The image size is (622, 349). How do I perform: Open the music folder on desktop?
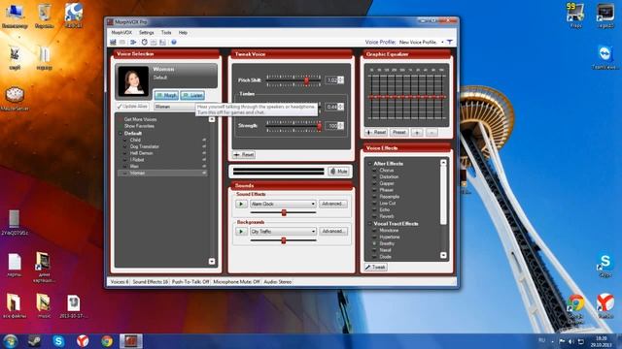click(44, 306)
